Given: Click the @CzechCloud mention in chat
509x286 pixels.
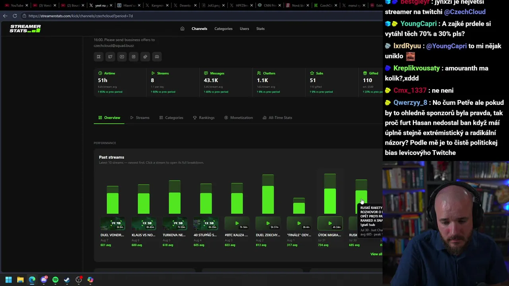Looking at the screenshot, I should click(465, 12).
